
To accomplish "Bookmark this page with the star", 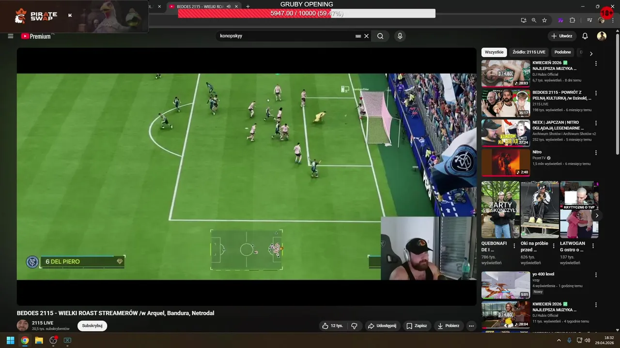I will [544, 20].
